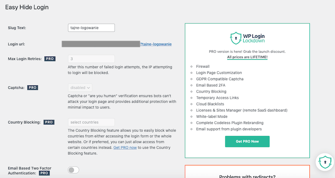
Task: Click the WP Login Lockdown shield logo
Action: point(236,39)
